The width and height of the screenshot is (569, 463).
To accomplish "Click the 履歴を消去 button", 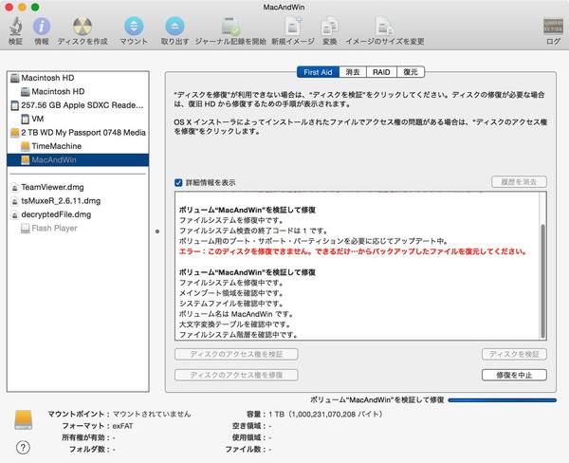I will pyautogui.click(x=519, y=182).
